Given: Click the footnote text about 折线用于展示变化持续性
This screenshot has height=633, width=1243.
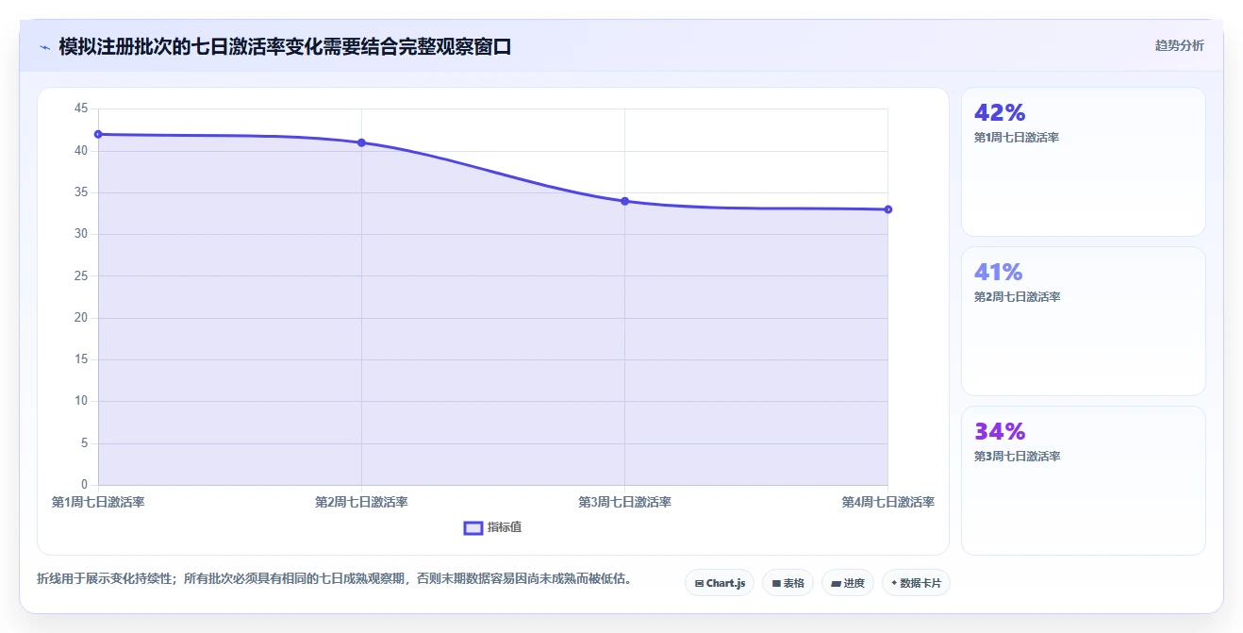Looking at the screenshot, I should coord(334,578).
